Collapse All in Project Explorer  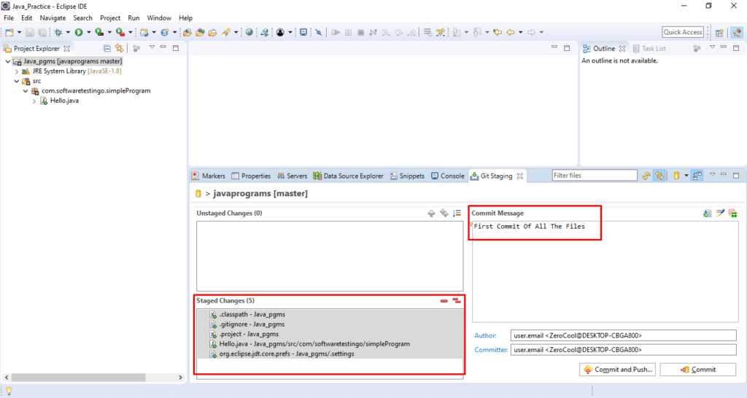click(x=107, y=48)
